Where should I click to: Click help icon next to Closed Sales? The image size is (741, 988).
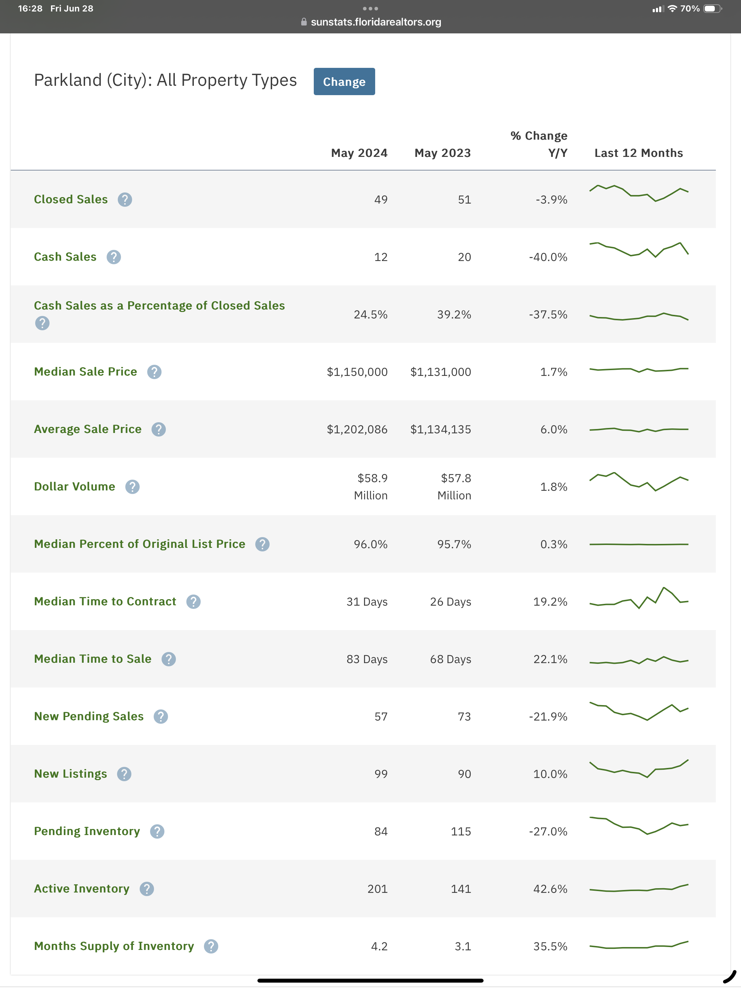125,199
